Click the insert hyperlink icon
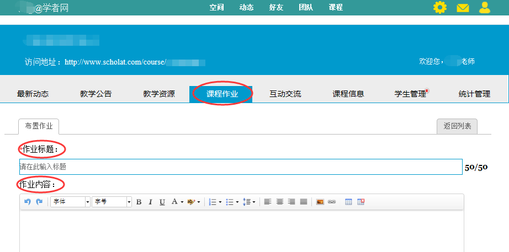Screen dimensions: 509x252 [332, 202]
